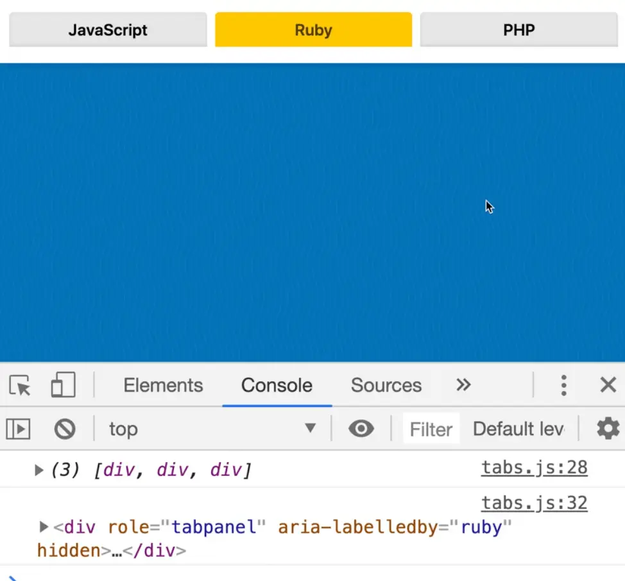The height and width of the screenshot is (581, 625).
Task: Expand the logged div array entry
Action: click(39, 471)
